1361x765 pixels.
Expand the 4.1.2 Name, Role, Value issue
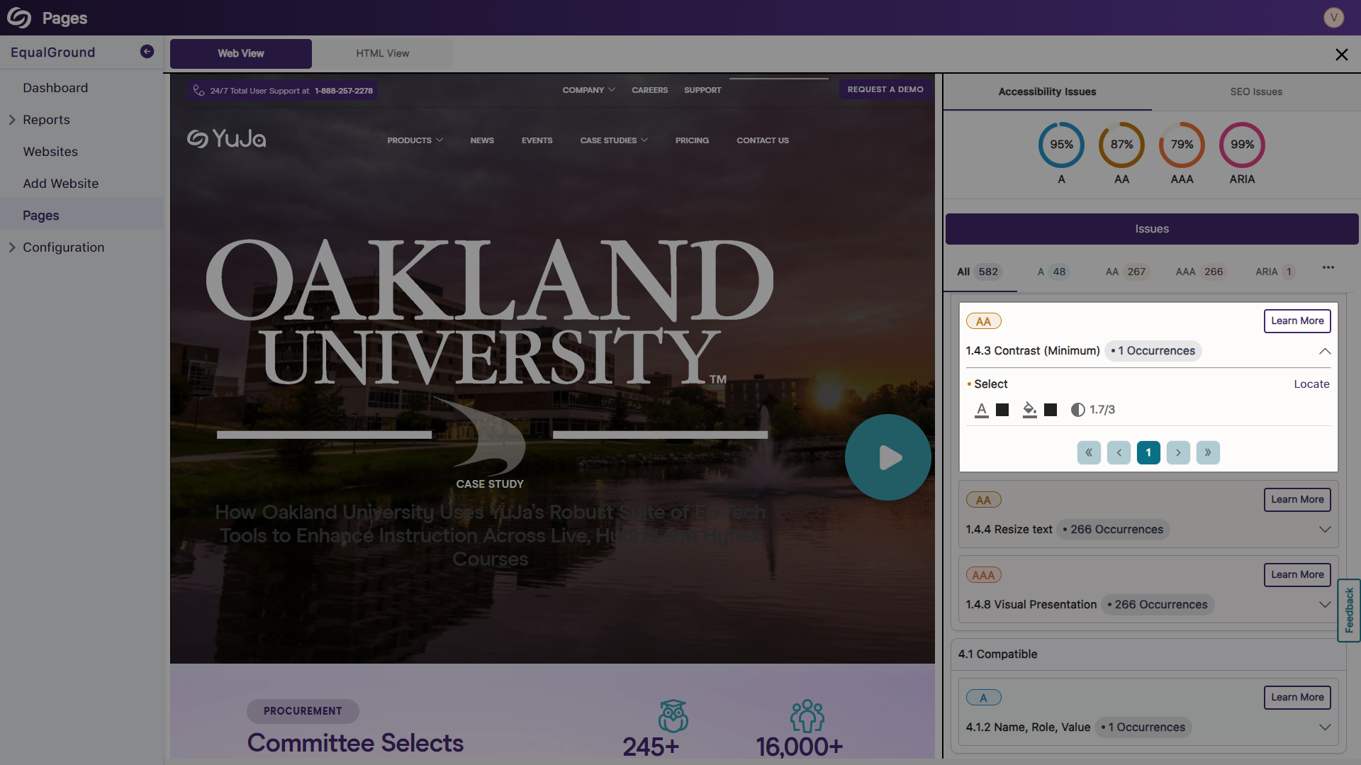click(x=1325, y=727)
